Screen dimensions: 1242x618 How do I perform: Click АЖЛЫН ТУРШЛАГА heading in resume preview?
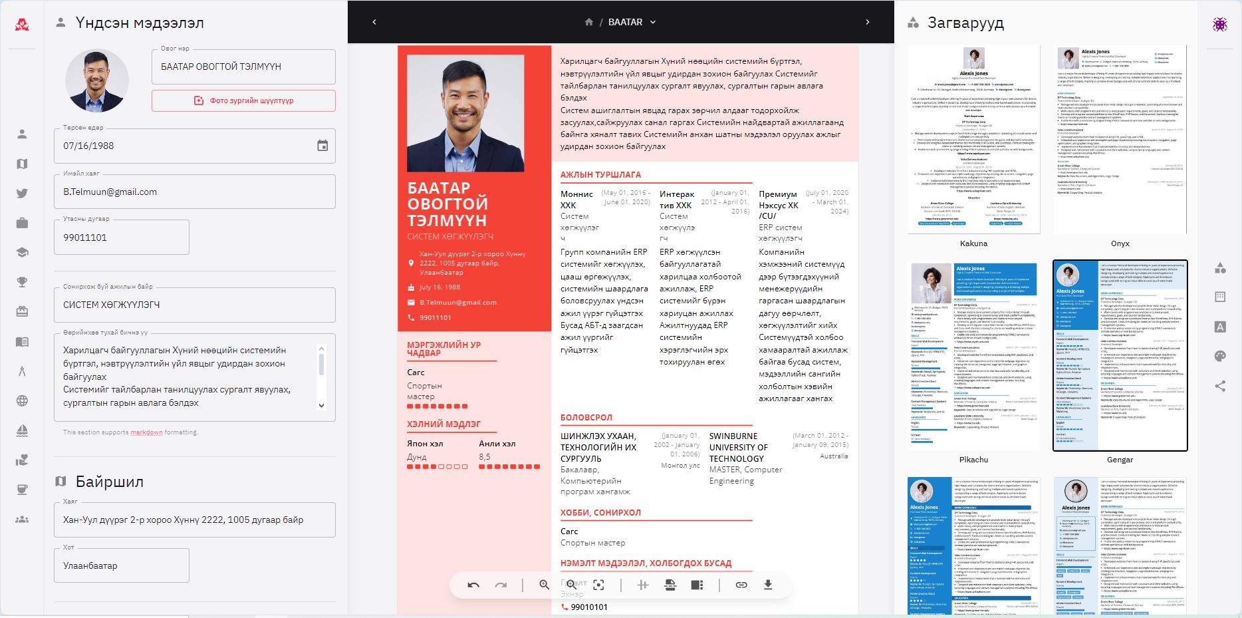coord(600,175)
